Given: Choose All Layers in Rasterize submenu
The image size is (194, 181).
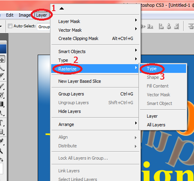Looking at the screenshot, I should pyautogui.click(x=163, y=125).
